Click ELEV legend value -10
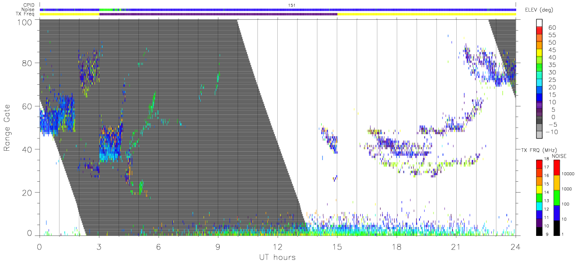Screen dimensions: 580x267 tap(552, 132)
